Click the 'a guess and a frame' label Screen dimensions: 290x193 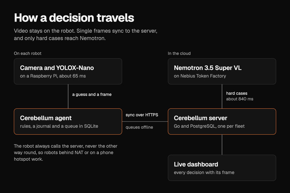point(92,95)
